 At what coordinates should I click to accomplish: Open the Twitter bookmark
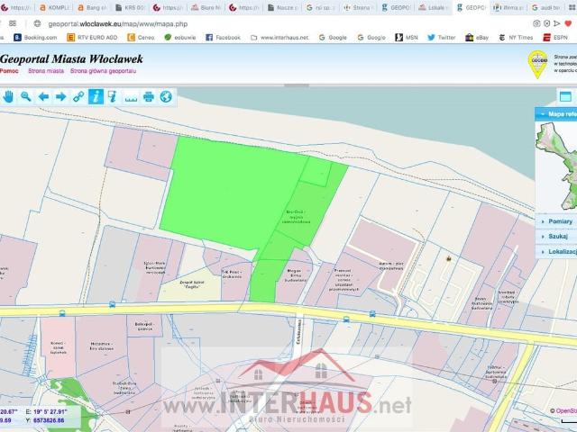tap(441, 37)
